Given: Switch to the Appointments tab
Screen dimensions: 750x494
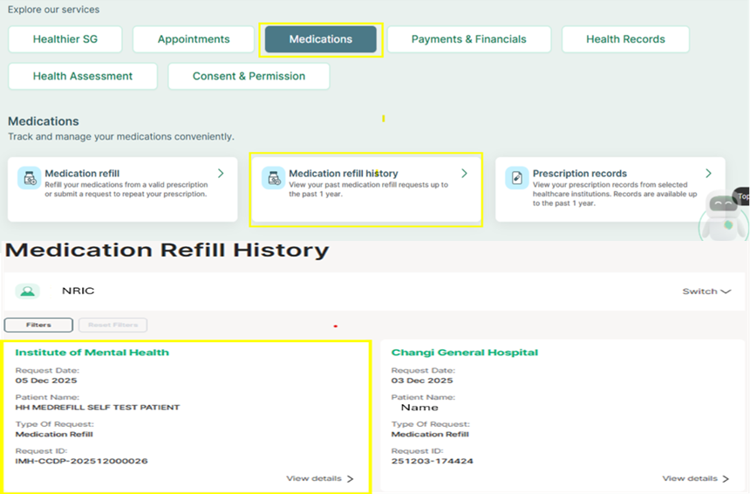Looking at the screenshot, I should [x=194, y=39].
